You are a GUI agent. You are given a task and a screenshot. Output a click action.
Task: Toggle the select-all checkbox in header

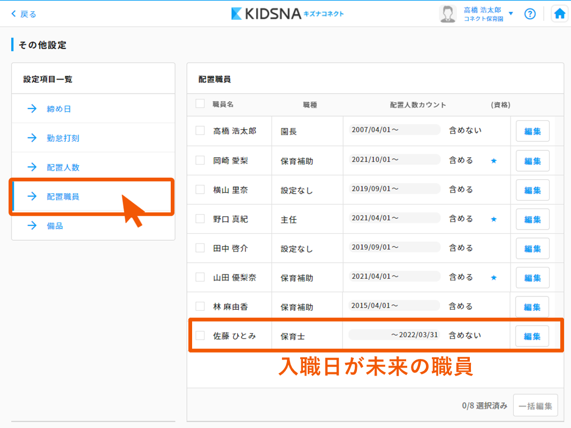200,104
